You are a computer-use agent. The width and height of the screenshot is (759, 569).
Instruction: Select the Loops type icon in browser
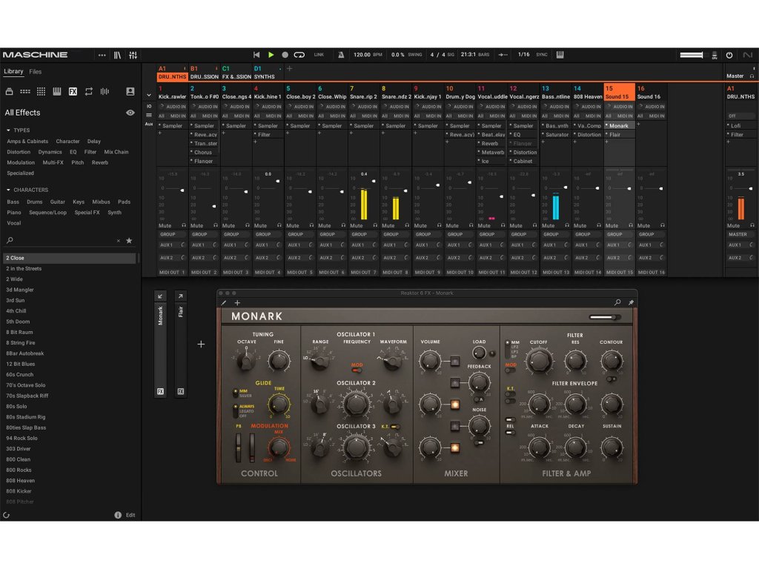89,91
